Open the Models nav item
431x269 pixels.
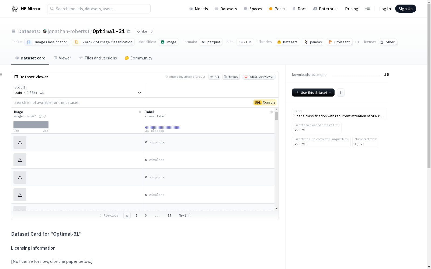199,9
